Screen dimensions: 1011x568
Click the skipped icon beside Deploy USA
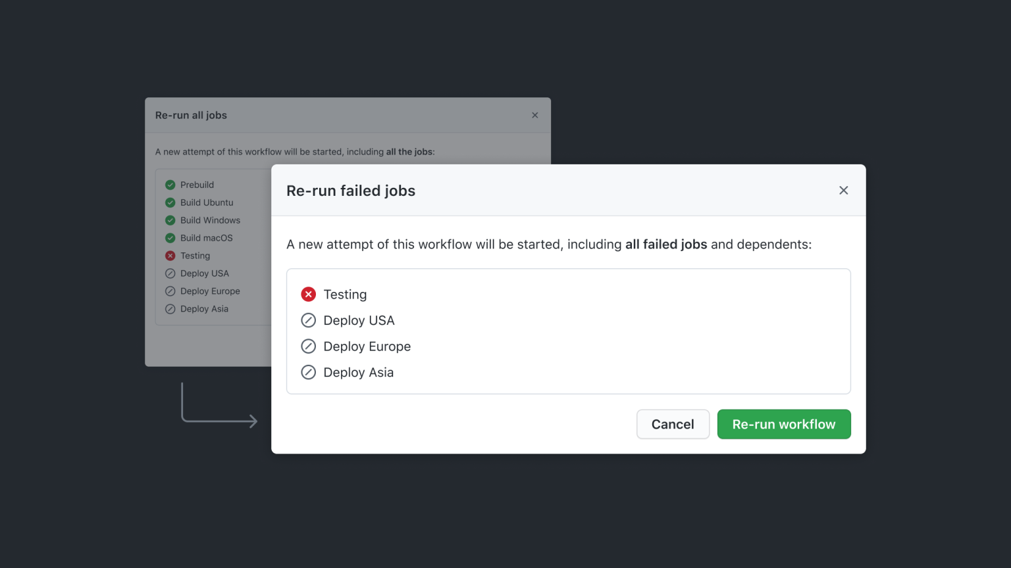coord(309,320)
